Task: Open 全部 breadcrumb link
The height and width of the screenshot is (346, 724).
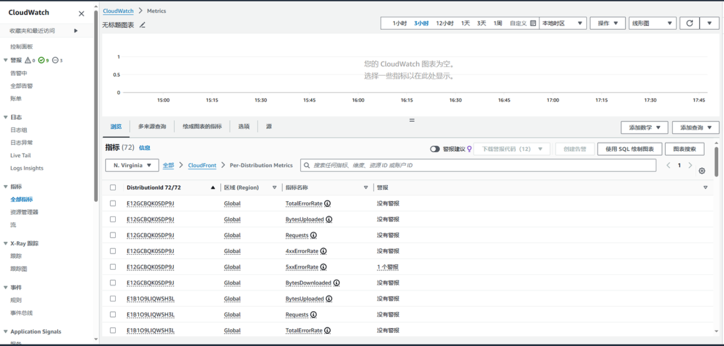Action: click(168, 165)
